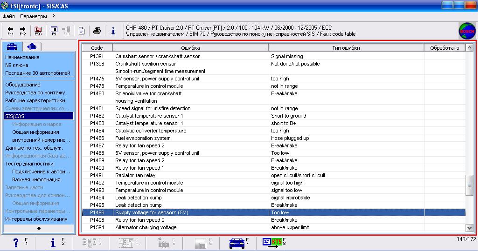Open Рабочие характеристики
Screen dimensions: 480x251
tap(35, 100)
